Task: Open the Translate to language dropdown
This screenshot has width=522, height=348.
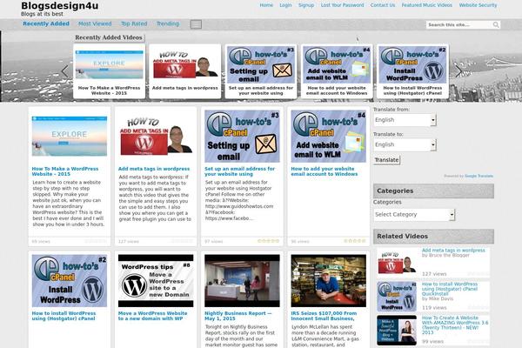Action: (x=405, y=145)
